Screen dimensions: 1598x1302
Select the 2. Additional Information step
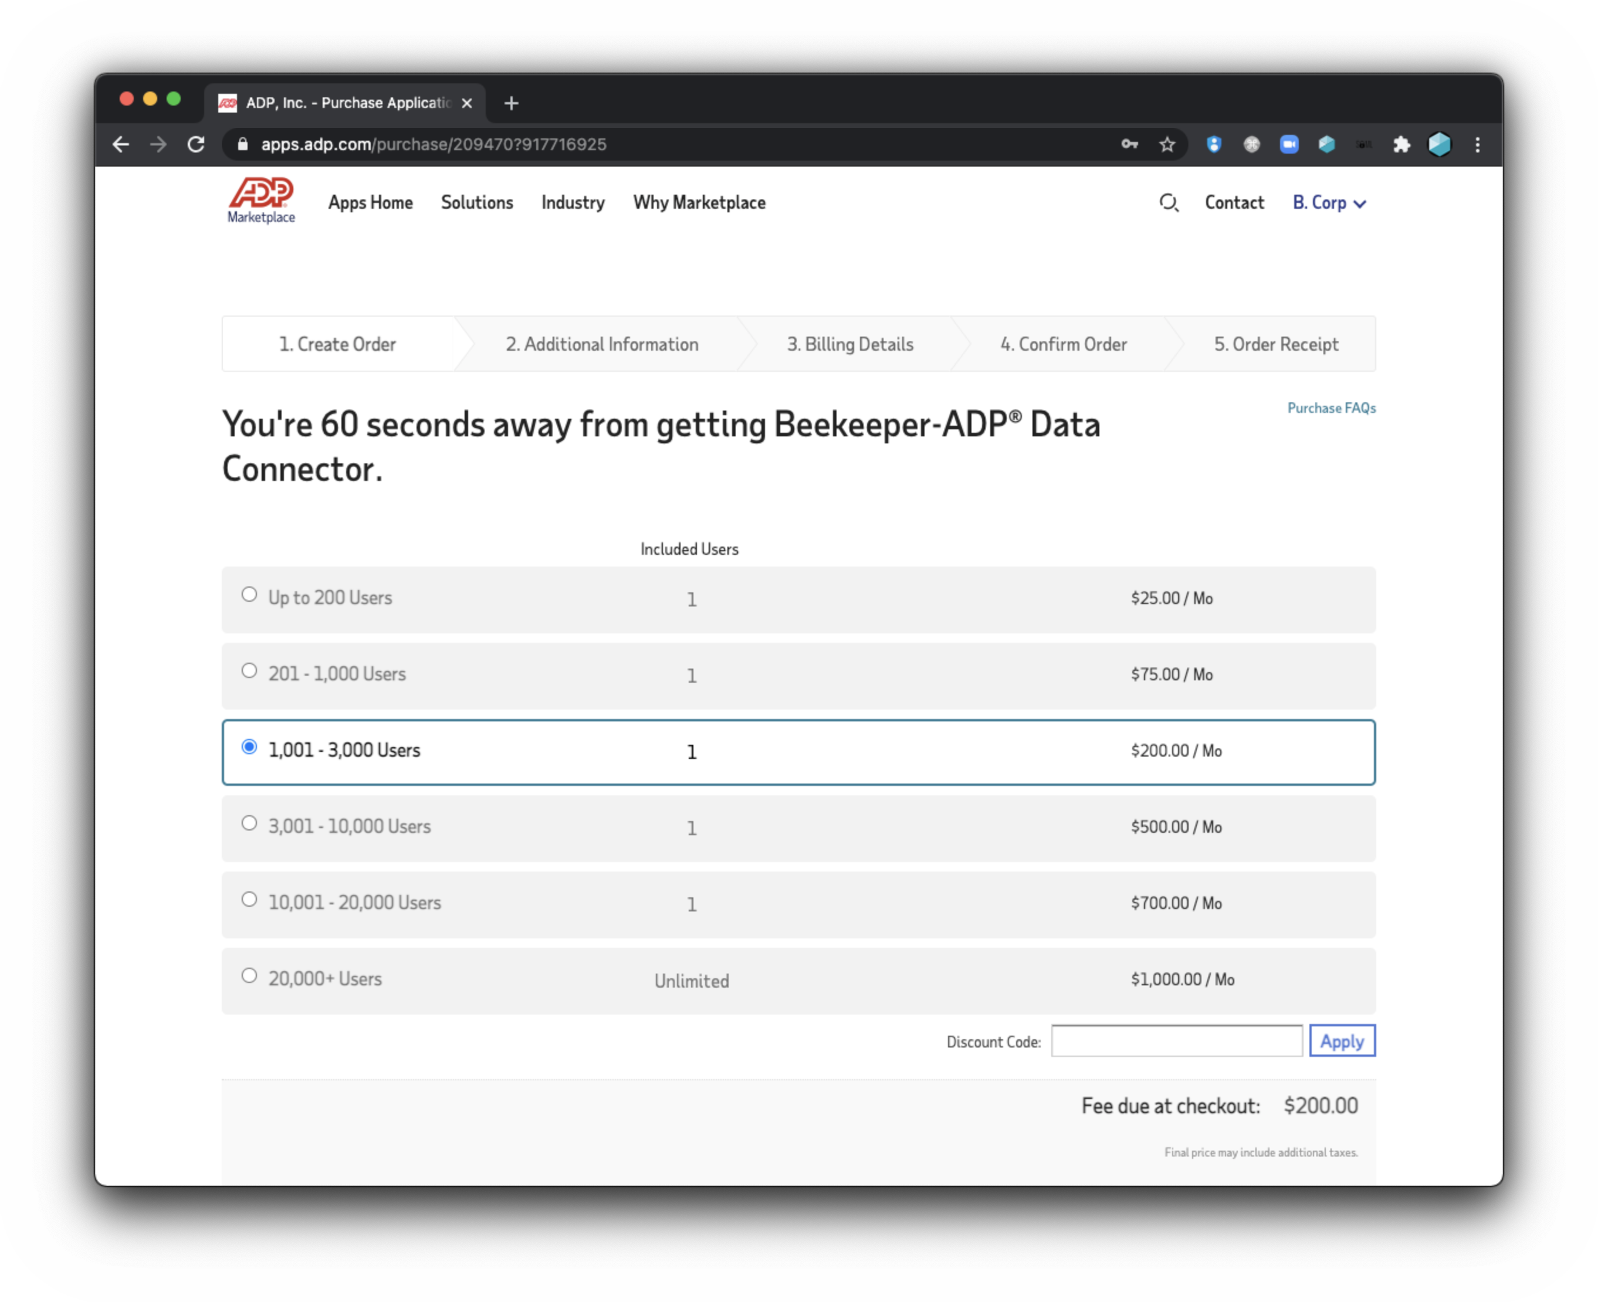602,344
